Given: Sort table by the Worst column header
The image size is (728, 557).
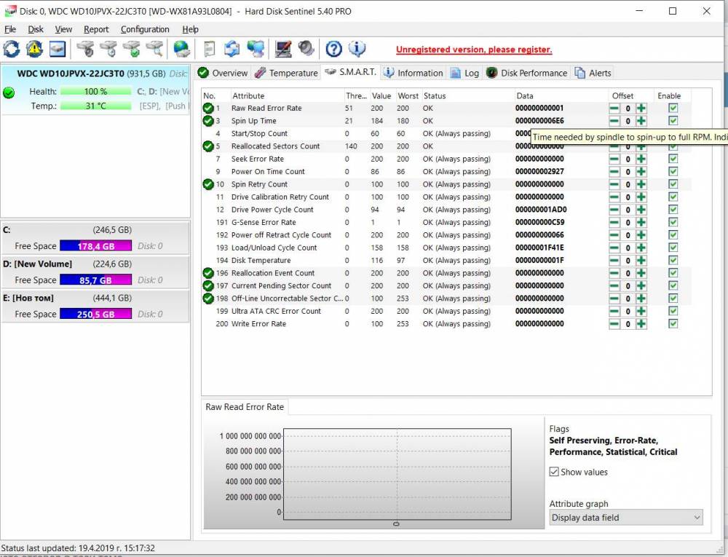Looking at the screenshot, I should tap(408, 95).
